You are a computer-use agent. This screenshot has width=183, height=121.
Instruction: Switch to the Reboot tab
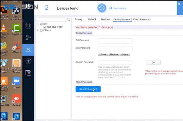pos(92,19)
